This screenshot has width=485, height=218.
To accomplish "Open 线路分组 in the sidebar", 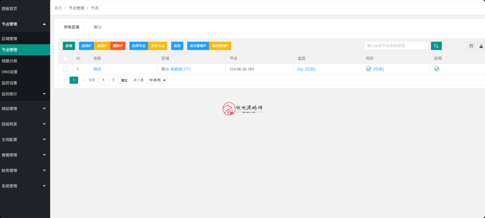I will pyautogui.click(x=25, y=61).
